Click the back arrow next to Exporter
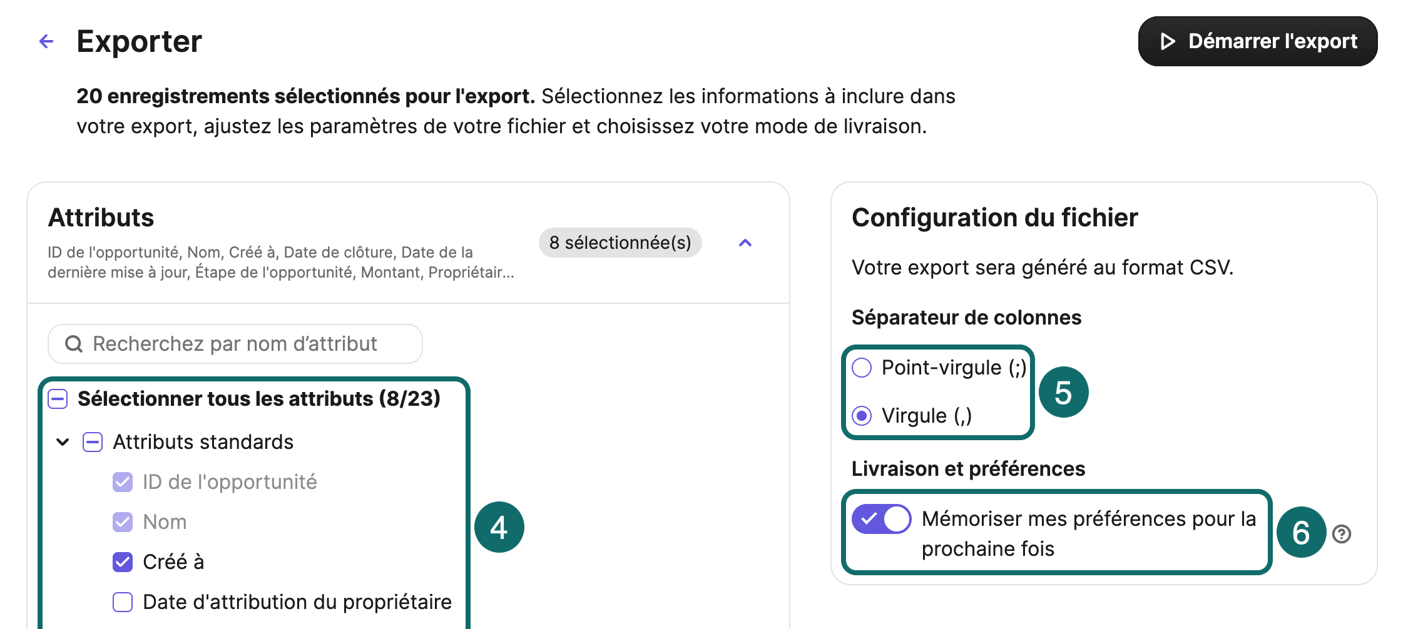The height and width of the screenshot is (629, 1423). [x=46, y=41]
